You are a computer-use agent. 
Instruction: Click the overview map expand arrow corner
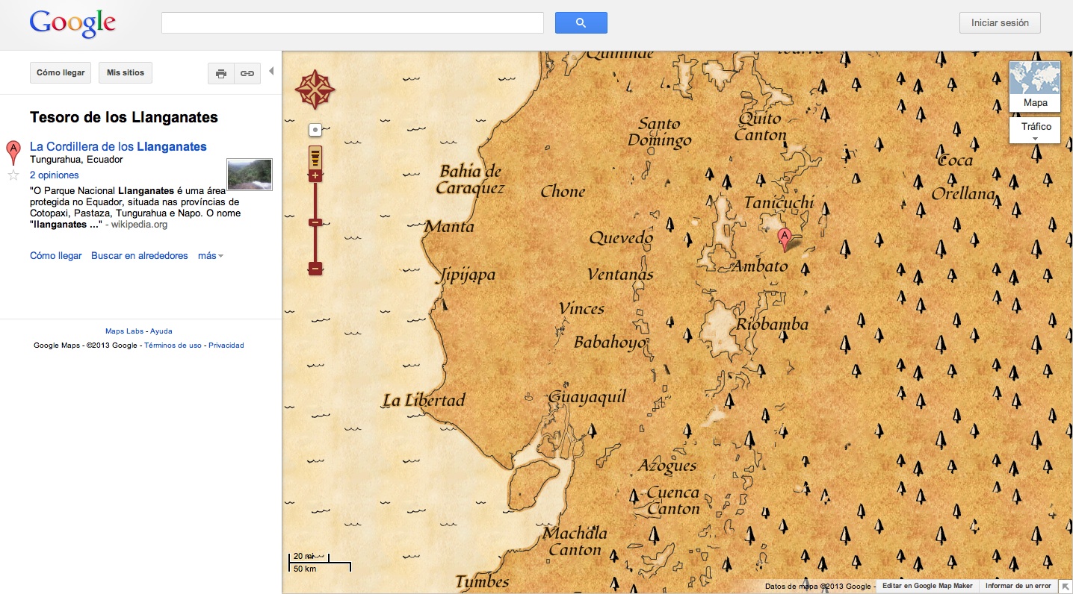(x=1066, y=587)
